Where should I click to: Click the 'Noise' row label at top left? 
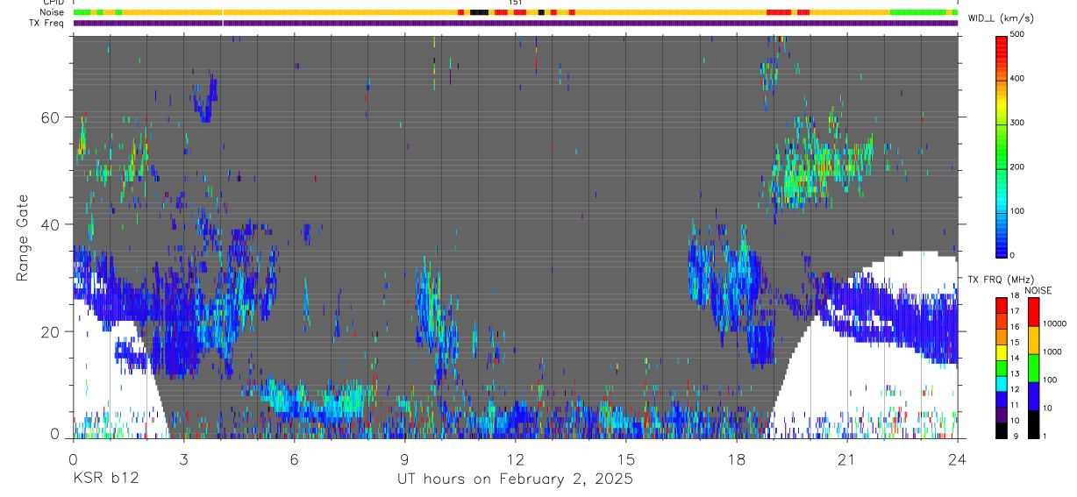tap(53, 13)
